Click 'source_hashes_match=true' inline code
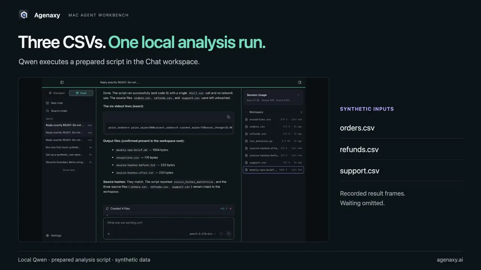This screenshot has width=481, height=270. click(x=194, y=182)
